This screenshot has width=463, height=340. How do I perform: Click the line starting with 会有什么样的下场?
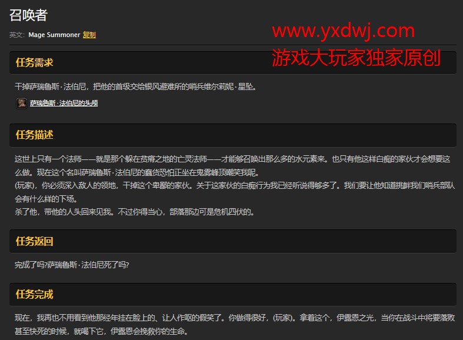46,199
